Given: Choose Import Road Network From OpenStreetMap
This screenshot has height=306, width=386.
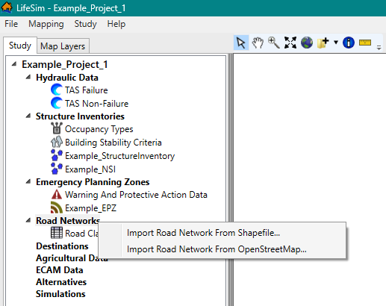Looking at the screenshot, I should click(x=217, y=249).
